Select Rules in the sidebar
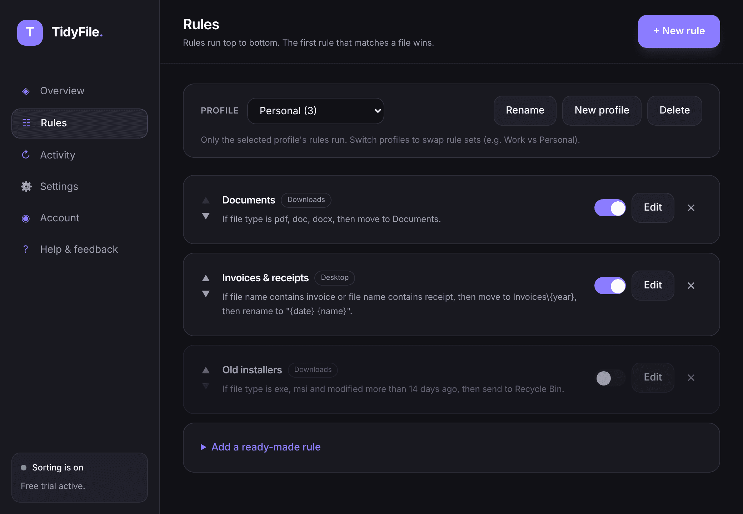 80,123
